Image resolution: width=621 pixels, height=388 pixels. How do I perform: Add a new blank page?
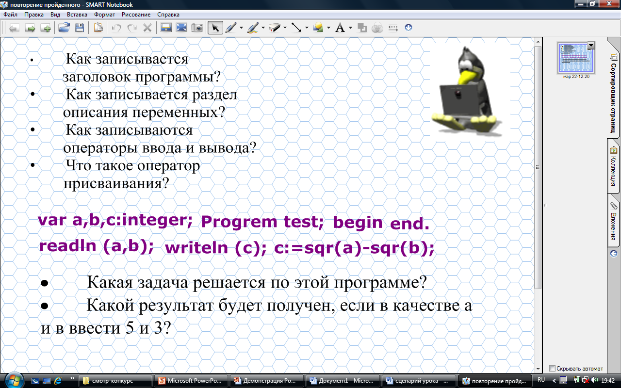[x=46, y=28]
